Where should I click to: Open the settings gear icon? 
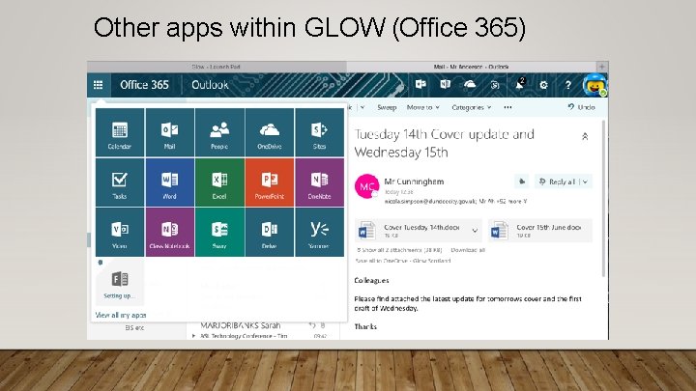tap(543, 85)
